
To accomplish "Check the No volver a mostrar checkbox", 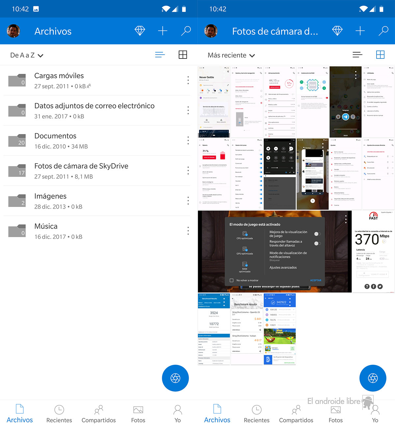I will (231, 280).
